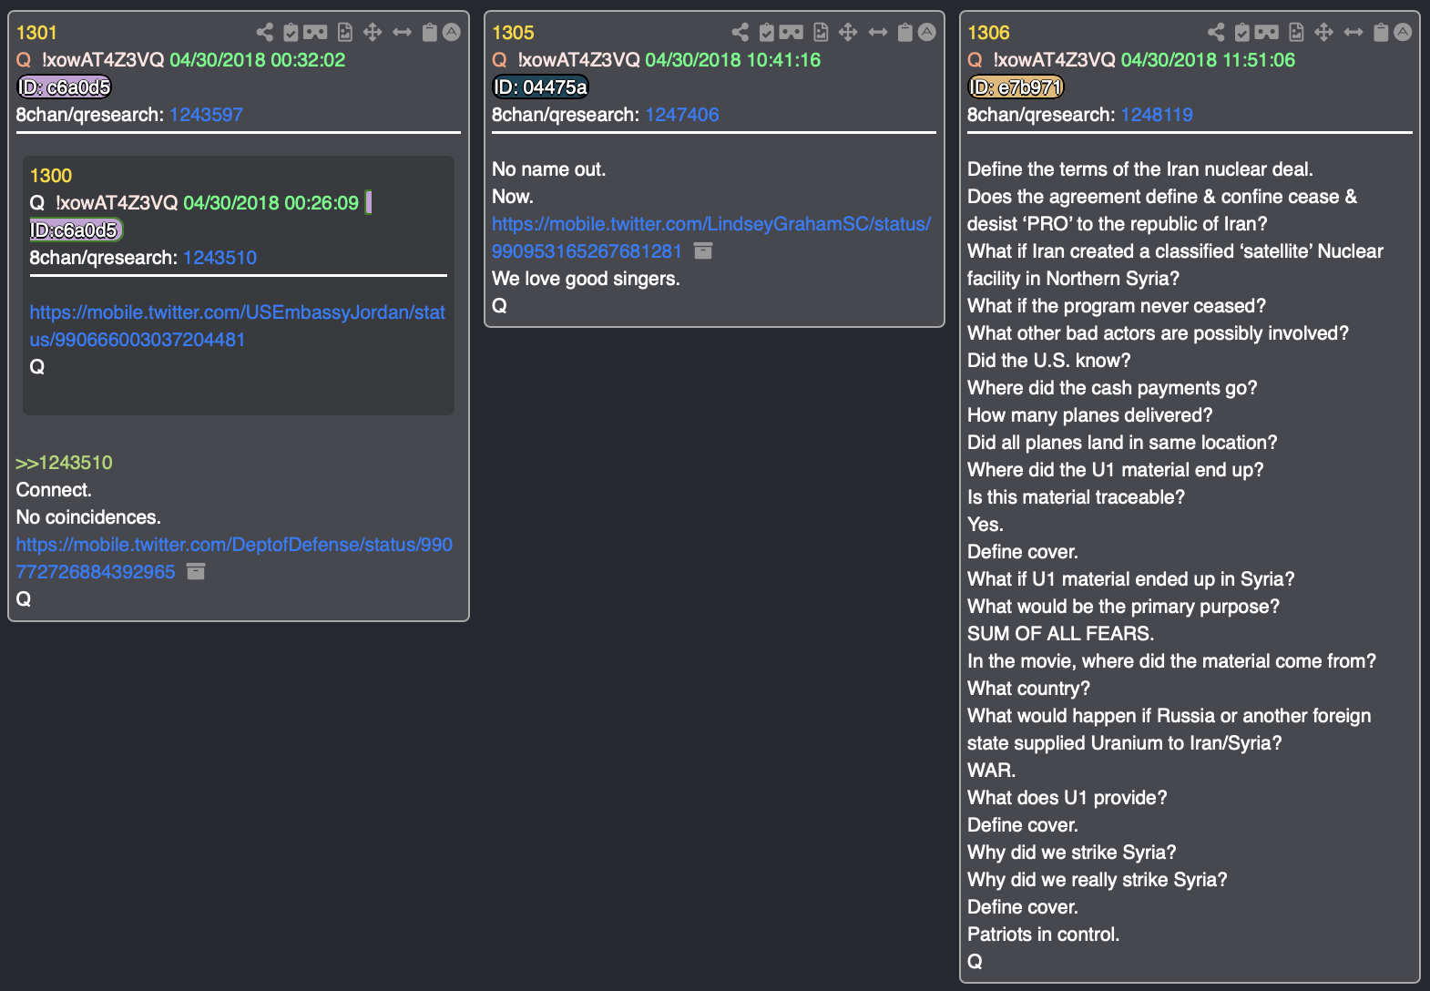
Task: Click timestamp 04/30/2018 10:41:16
Action: (733, 60)
